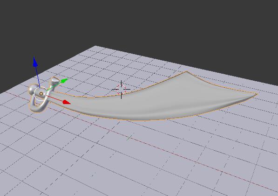Click the red X-axis line shaft

pos(54,98)
